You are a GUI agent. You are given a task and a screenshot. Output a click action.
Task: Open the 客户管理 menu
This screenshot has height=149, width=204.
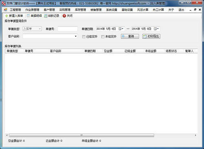pos(49,10)
